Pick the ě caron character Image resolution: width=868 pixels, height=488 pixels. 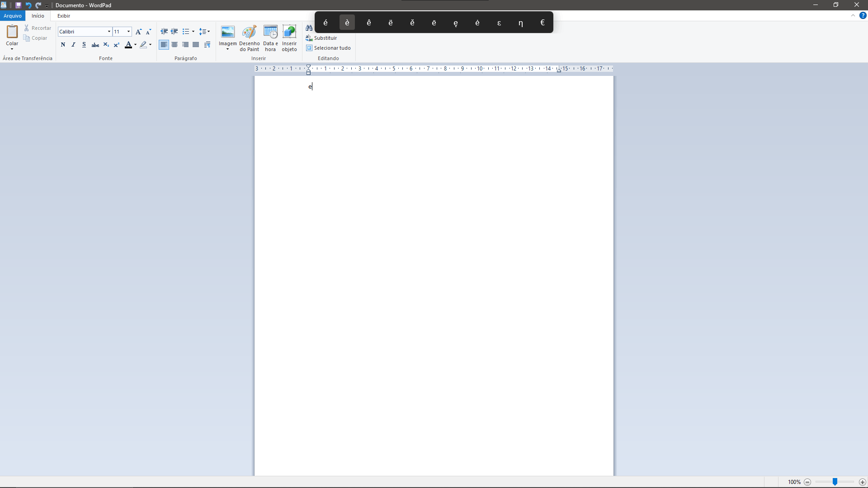[x=412, y=23]
